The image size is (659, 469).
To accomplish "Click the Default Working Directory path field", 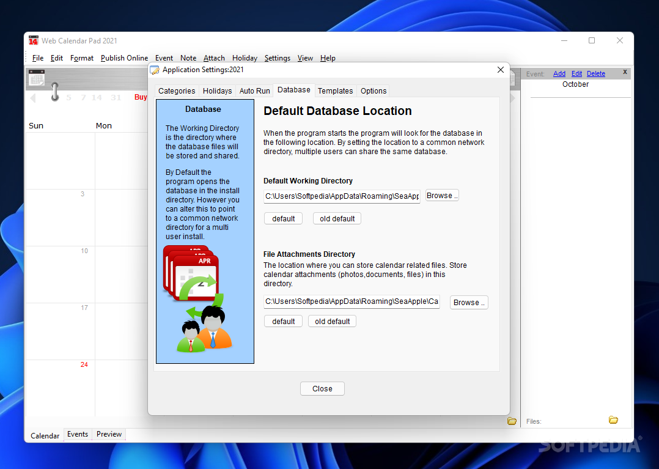I will click(x=342, y=196).
